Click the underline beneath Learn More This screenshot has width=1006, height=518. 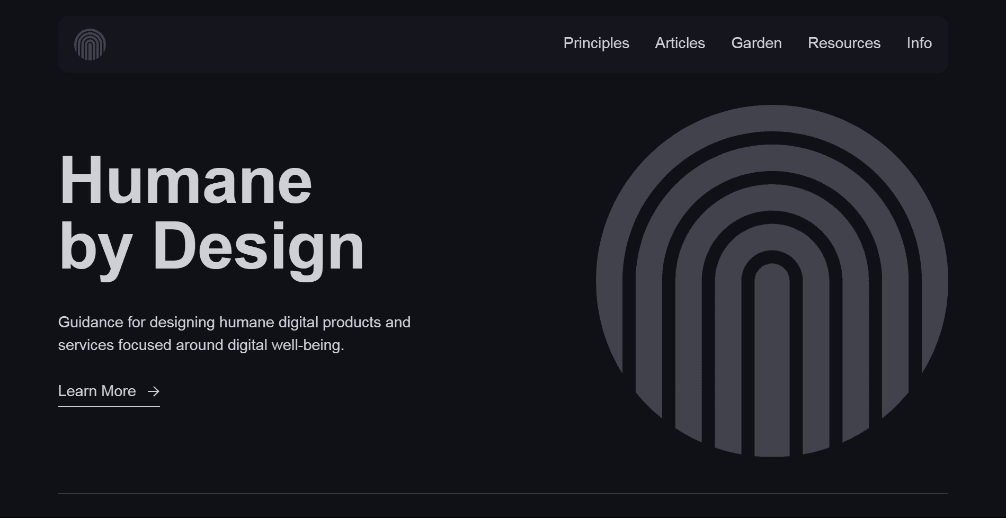coord(109,407)
